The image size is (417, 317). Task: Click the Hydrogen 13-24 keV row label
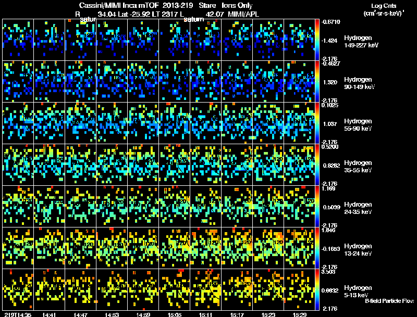(x=358, y=250)
